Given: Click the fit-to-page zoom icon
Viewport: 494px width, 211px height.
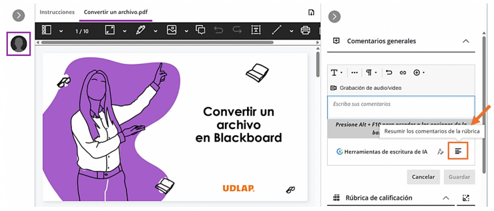Looking at the screenshot, I should pos(110,30).
